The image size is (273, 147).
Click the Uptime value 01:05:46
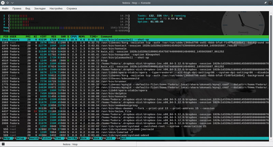157,22
